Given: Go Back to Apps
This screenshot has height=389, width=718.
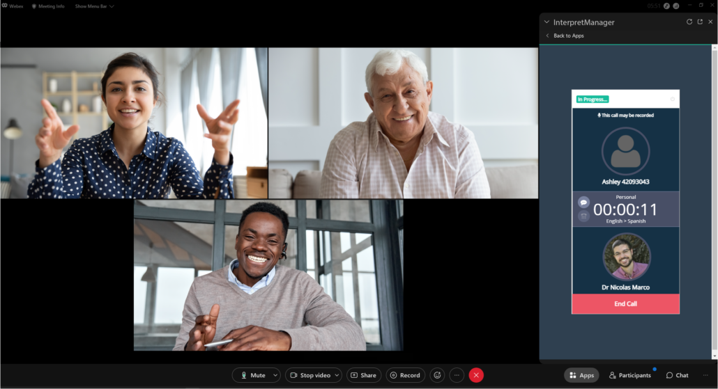Looking at the screenshot, I should [x=565, y=35].
